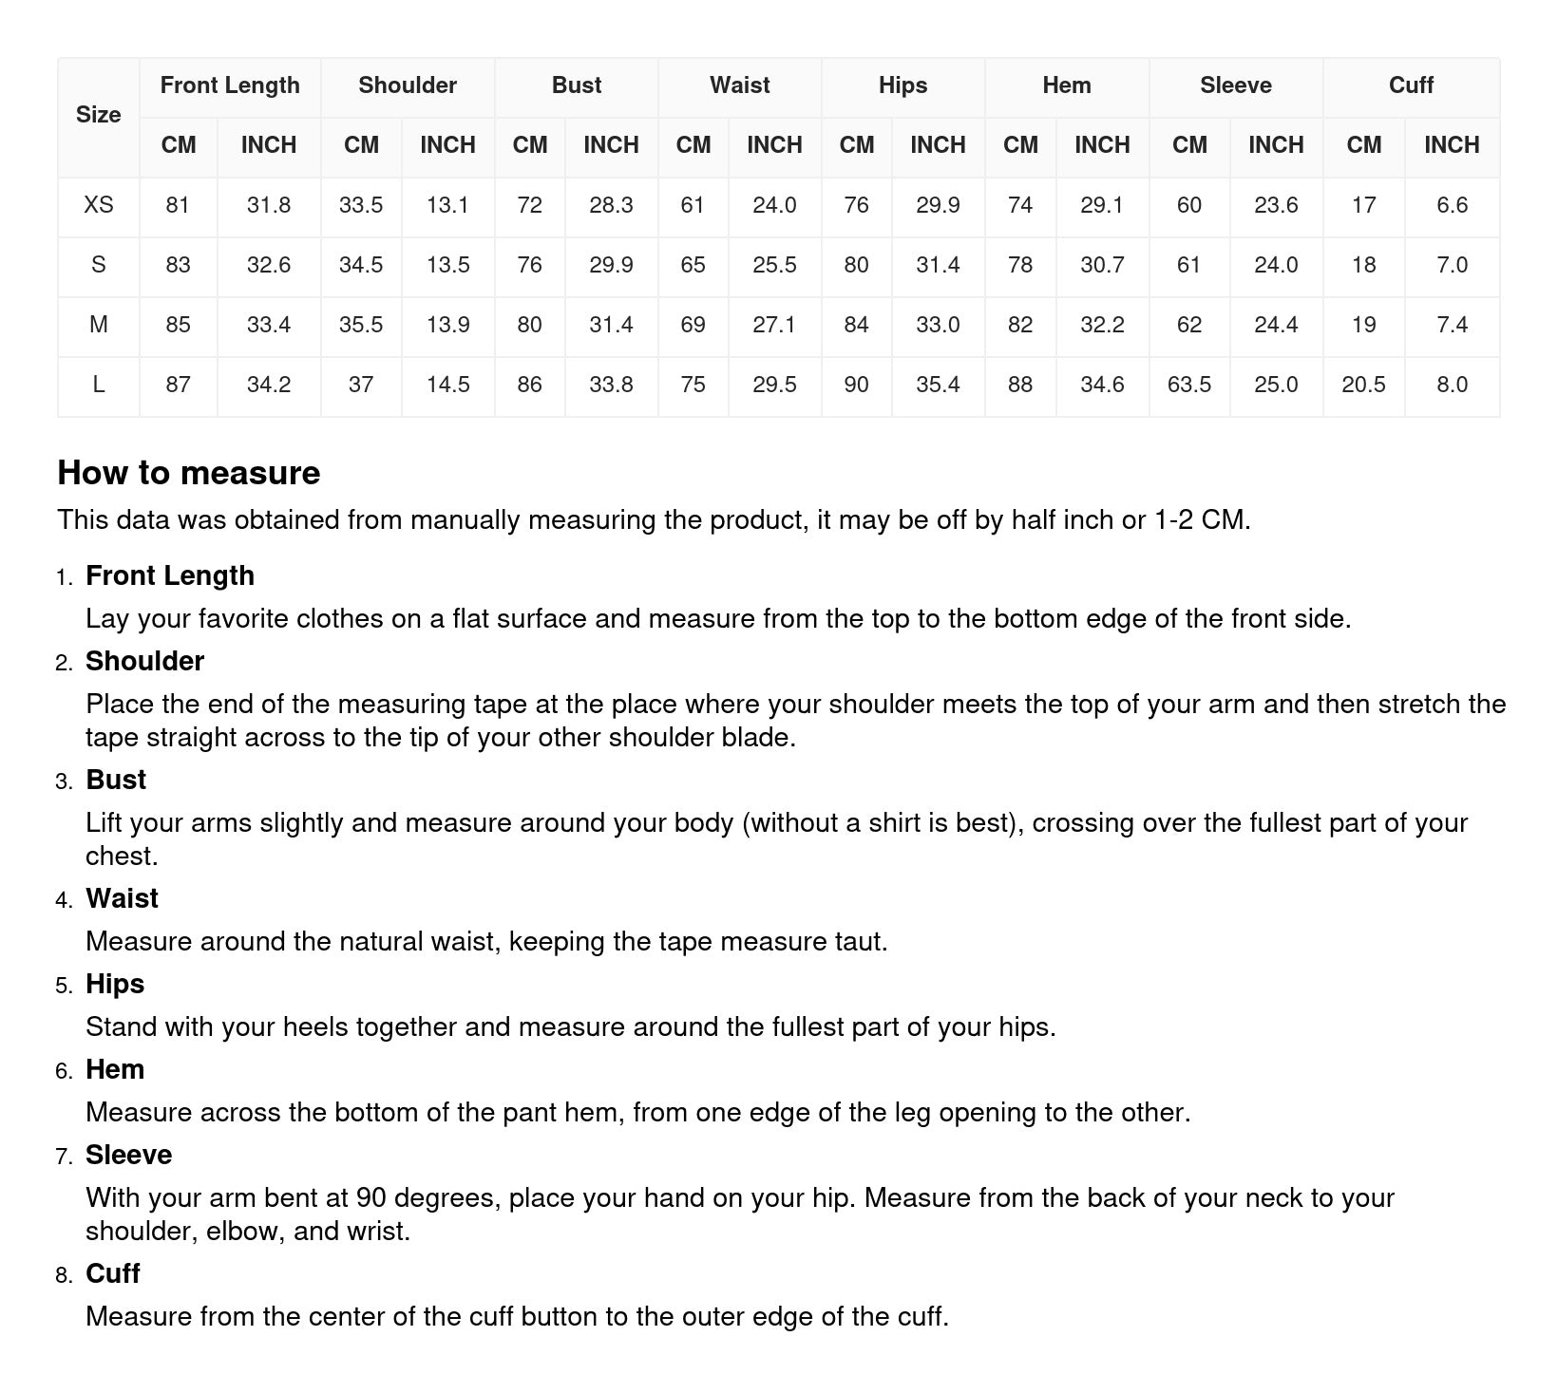Viewport: 1558px width, 1393px height.
Task: Click the Waist column header in table
Action: [739, 85]
